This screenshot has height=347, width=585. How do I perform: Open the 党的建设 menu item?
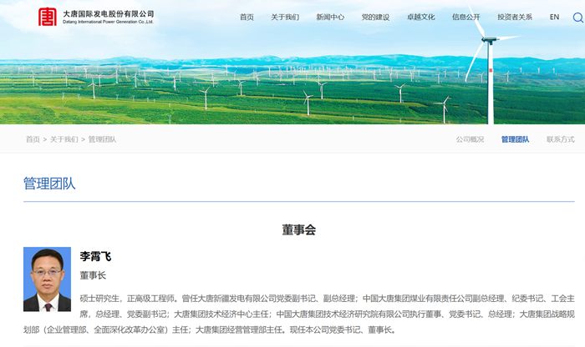pyautogui.click(x=375, y=17)
